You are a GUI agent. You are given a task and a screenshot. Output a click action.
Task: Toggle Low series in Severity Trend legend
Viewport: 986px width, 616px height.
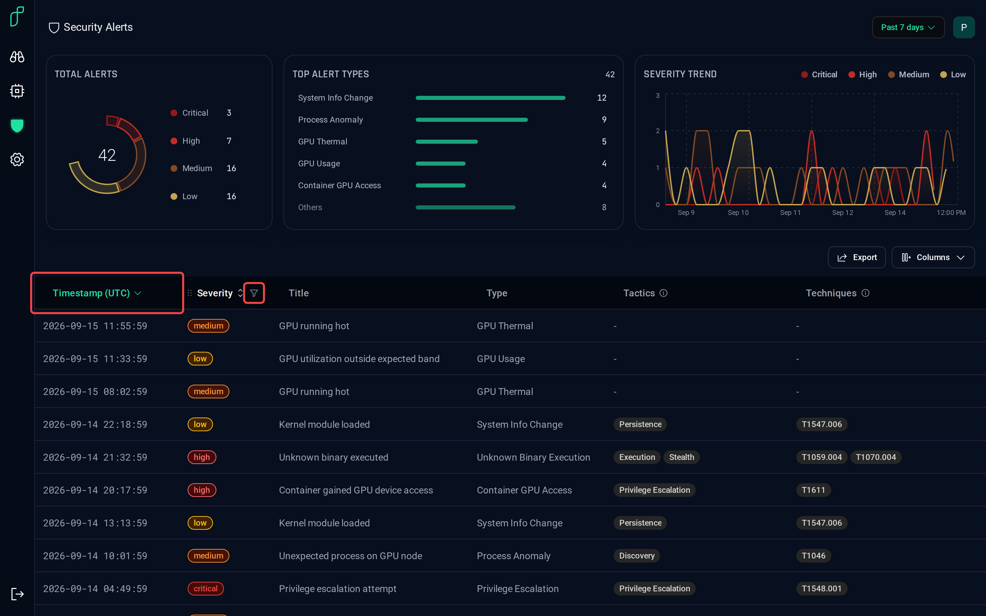pos(952,75)
